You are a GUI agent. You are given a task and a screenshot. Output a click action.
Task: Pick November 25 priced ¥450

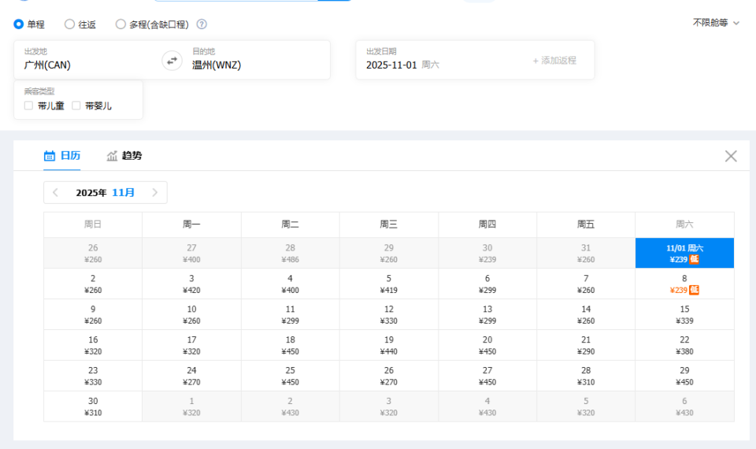(291, 376)
